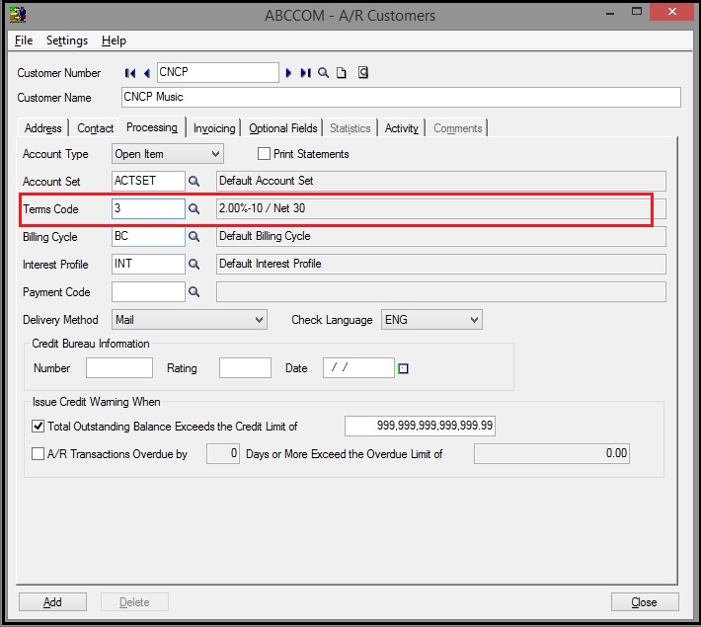Jump to the last customer record

point(305,73)
